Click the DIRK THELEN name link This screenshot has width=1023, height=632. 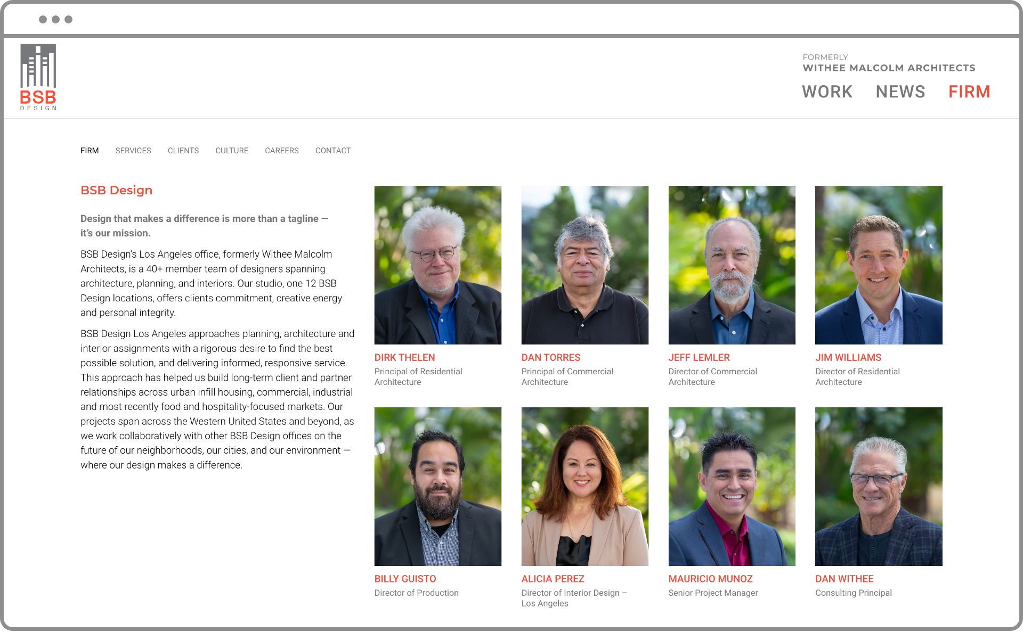[x=404, y=357]
